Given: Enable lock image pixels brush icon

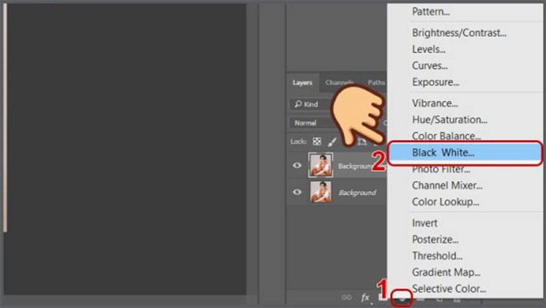Looking at the screenshot, I should [x=332, y=141].
